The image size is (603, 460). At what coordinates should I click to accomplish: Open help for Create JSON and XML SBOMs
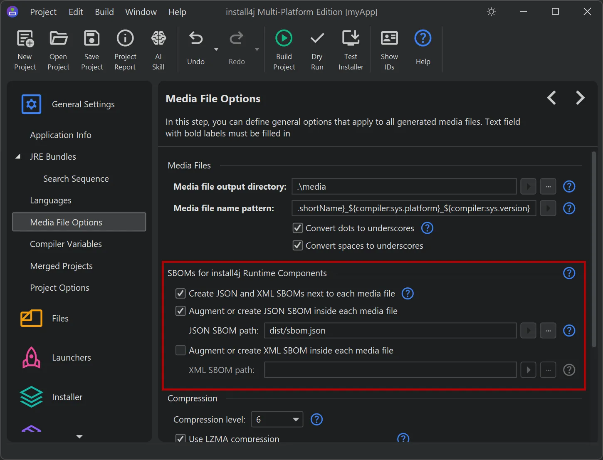coord(408,293)
